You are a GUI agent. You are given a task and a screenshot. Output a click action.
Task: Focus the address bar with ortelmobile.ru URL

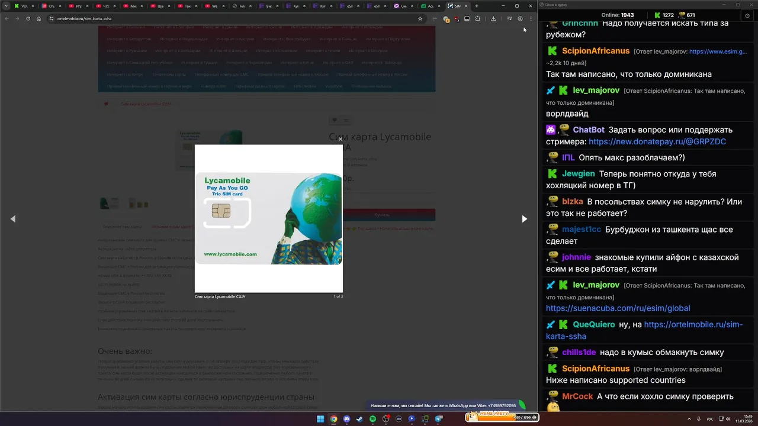pyautogui.click(x=237, y=18)
